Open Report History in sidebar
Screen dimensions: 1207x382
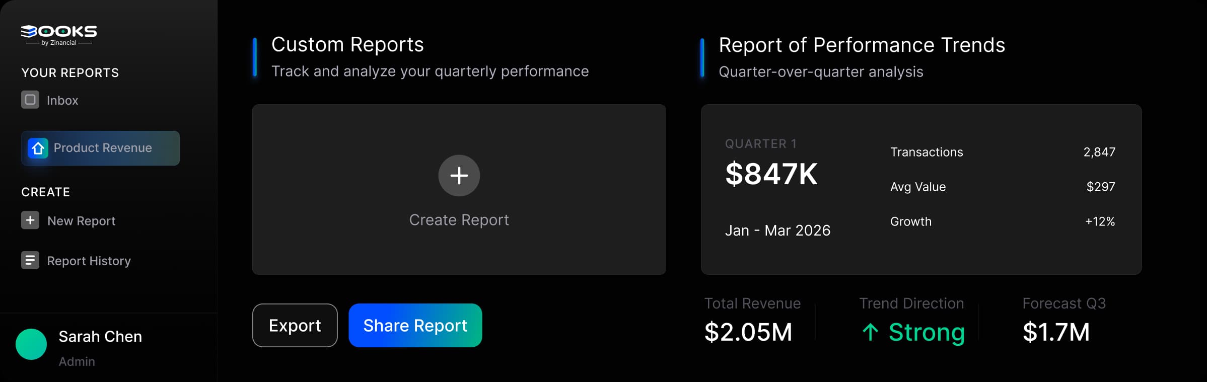76,260
